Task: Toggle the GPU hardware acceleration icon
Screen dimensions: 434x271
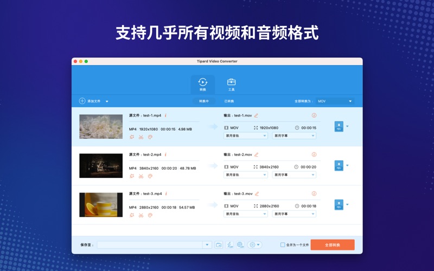Action: coord(240,245)
